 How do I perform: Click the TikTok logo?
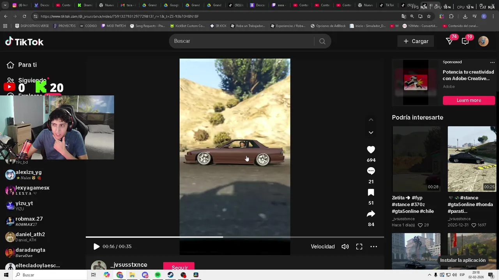pos(24,42)
